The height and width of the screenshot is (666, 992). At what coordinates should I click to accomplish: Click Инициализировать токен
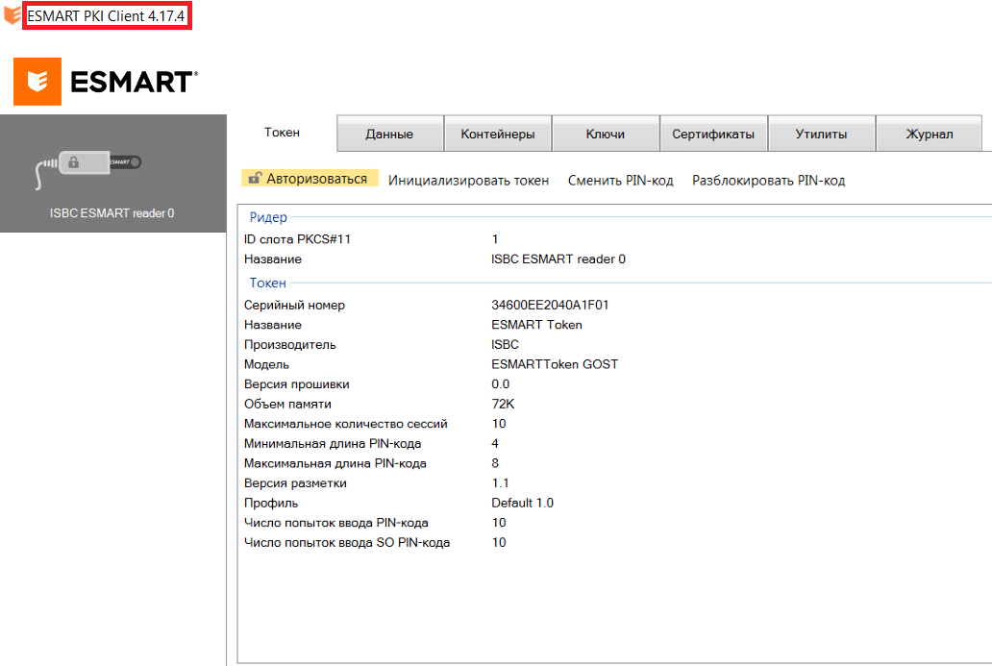point(468,181)
